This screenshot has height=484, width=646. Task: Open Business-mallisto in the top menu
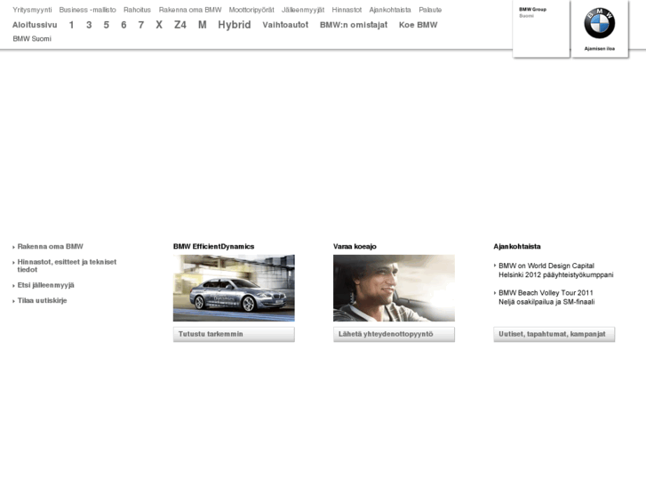(87, 10)
